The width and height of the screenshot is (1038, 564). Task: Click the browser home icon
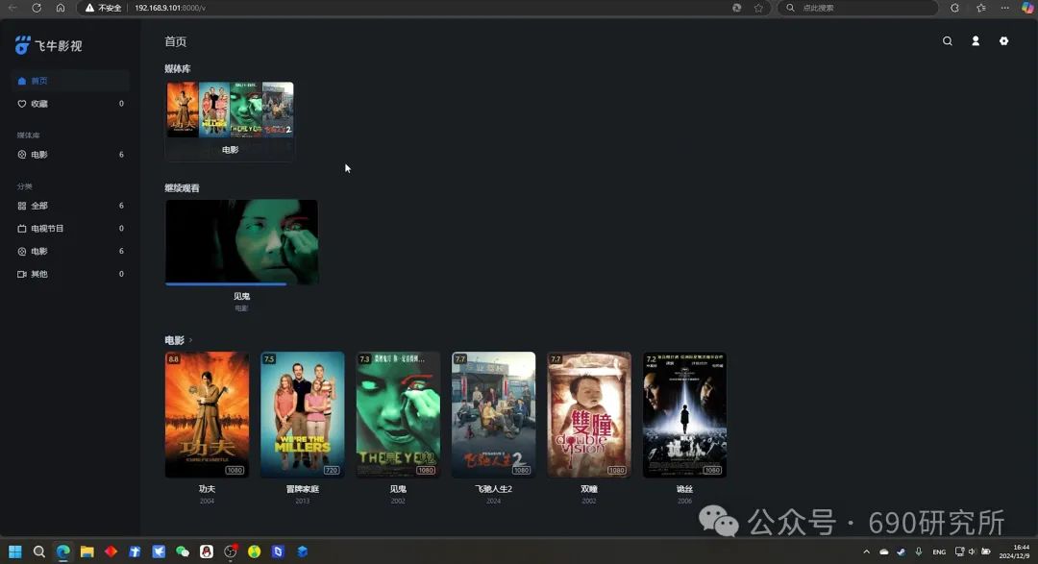[x=61, y=8]
